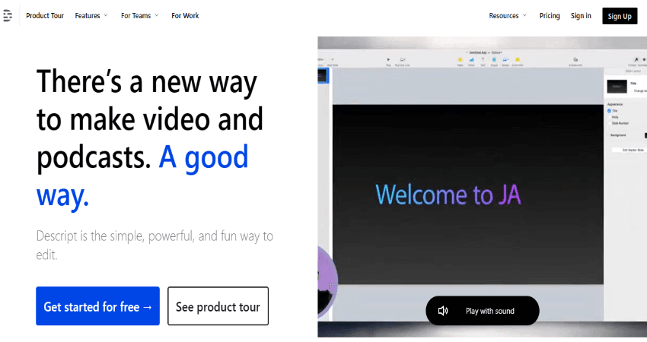
Task: Click the Sign Up button
Action: [x=620, y=16]
